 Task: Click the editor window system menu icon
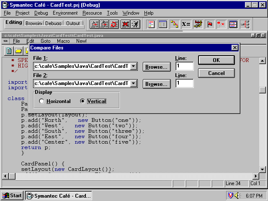pyautogui.click(x=5, y=41)
